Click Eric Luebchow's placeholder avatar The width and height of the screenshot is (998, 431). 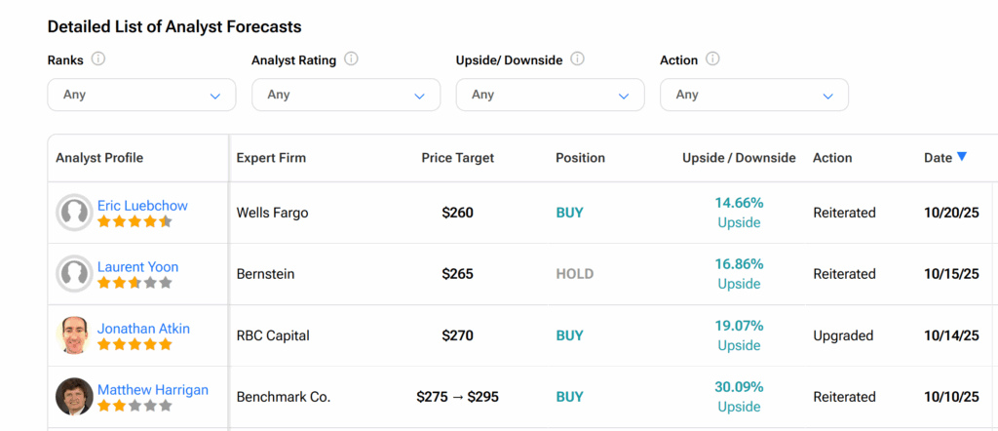tap(74, 213)
